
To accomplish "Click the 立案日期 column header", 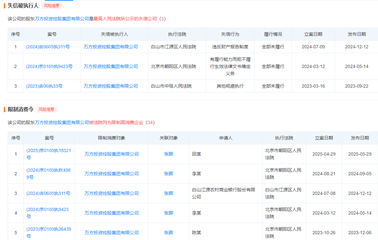I will (313, 34).
